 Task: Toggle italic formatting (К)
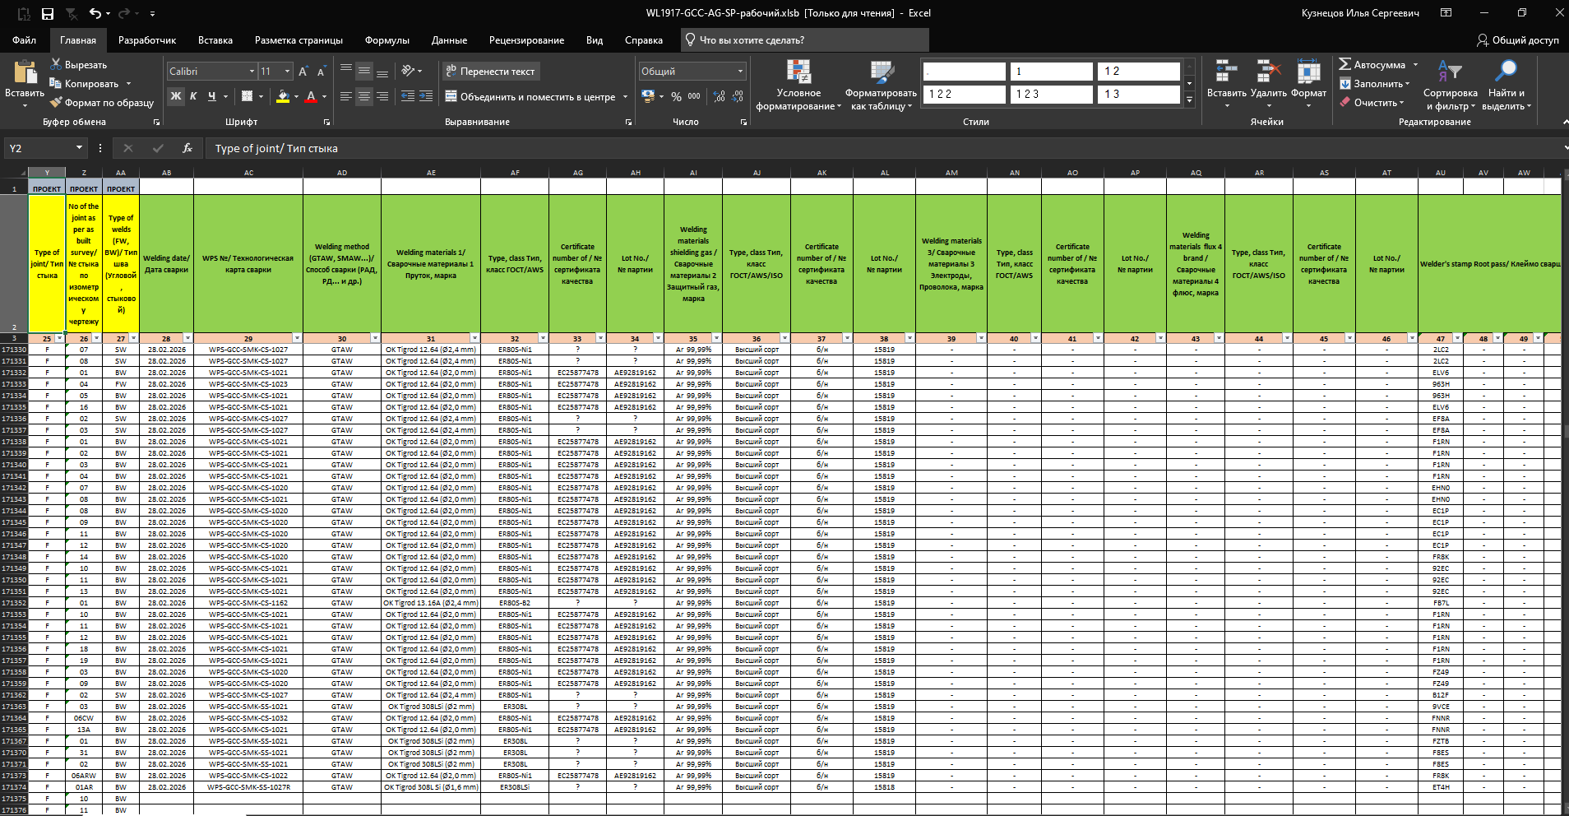[x=193, y=96]
